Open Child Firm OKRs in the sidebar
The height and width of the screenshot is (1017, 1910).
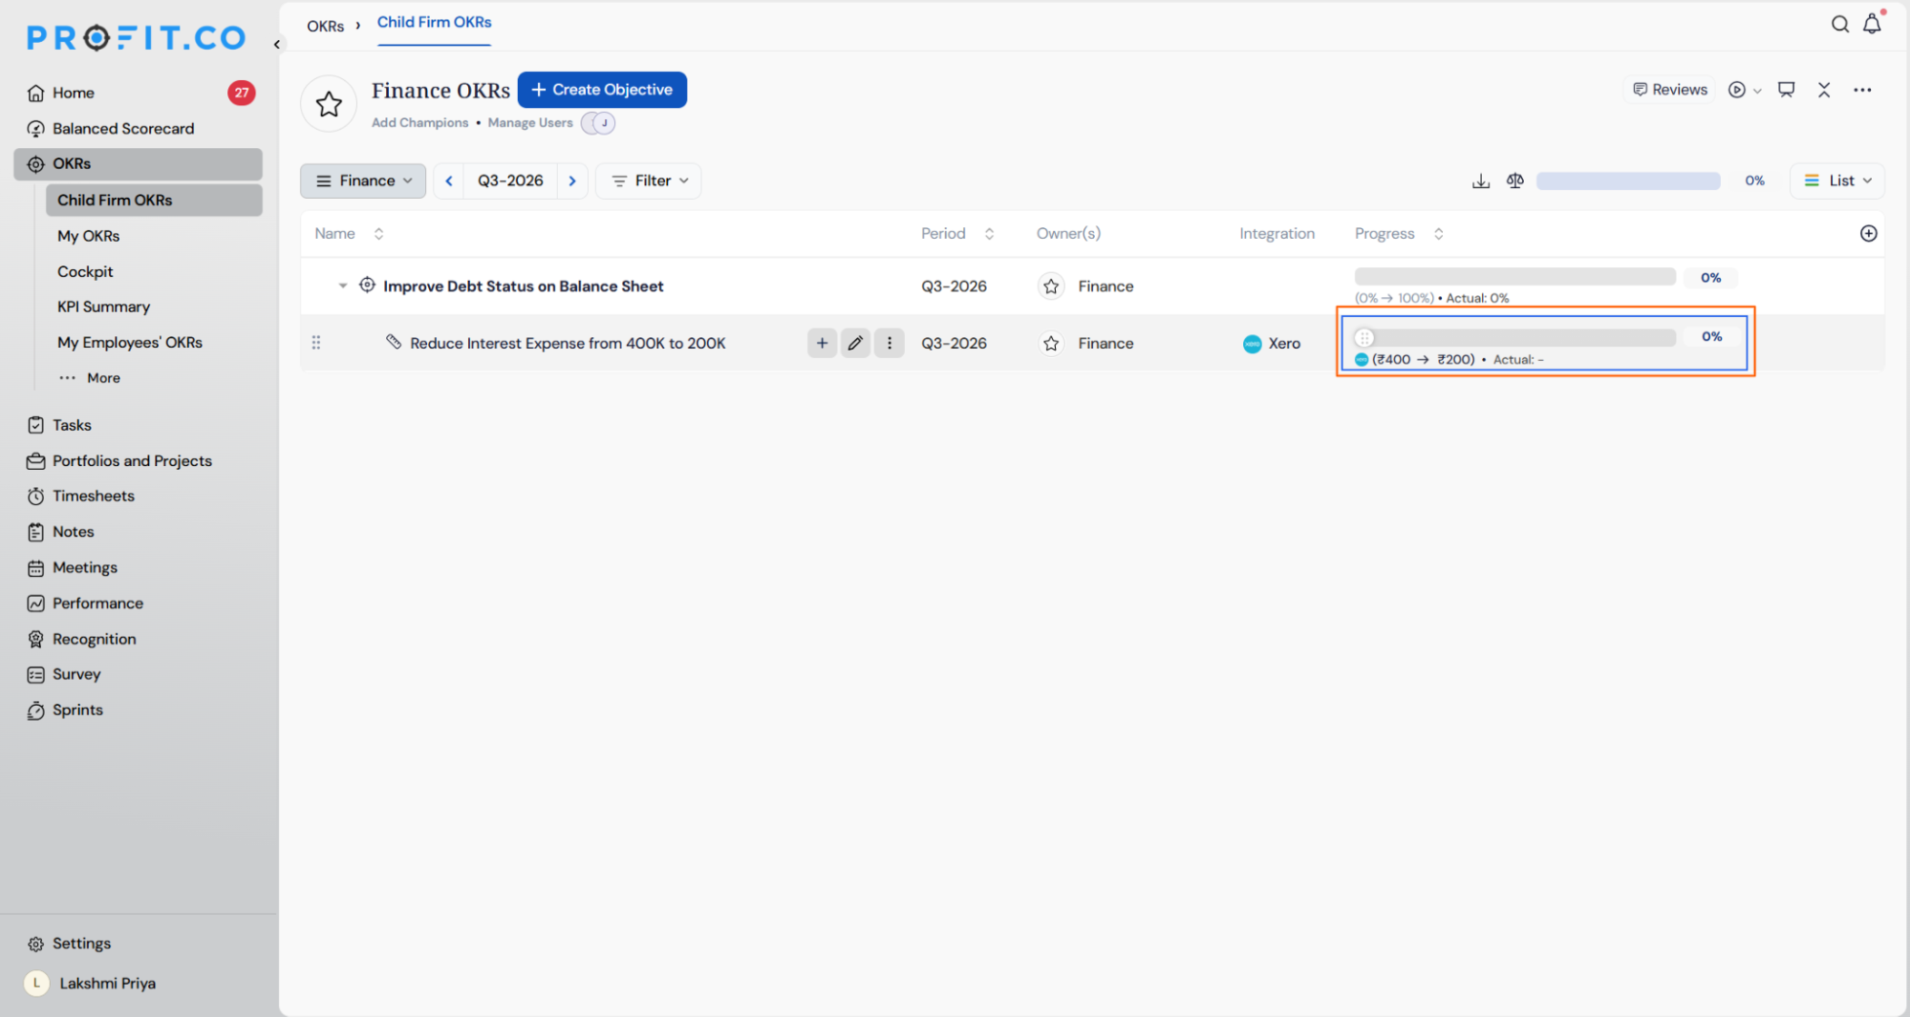pos(154,200)
